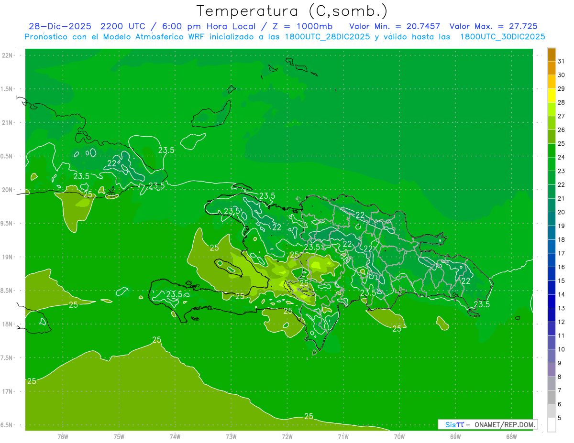
Task: Click the '8.5N' latitude axis label
Action: pyautogui.click(x=7, y=291)
